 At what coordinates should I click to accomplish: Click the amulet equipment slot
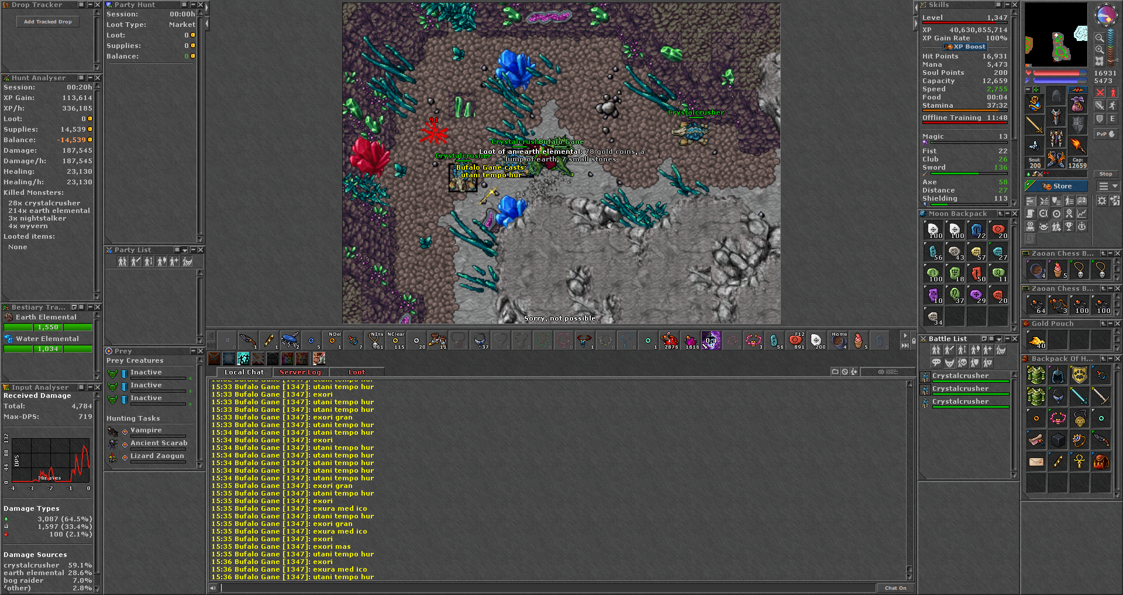pyautogui.click(x=1035, y=104)
